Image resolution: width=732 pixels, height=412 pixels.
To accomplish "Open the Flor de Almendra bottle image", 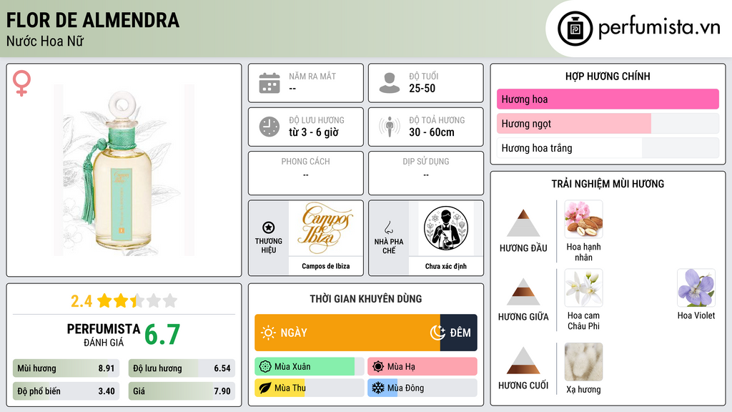I will (x=124, y=170).
